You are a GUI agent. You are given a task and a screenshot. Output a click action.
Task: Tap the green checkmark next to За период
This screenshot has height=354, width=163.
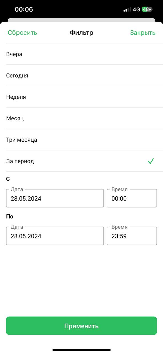point(151,161)
